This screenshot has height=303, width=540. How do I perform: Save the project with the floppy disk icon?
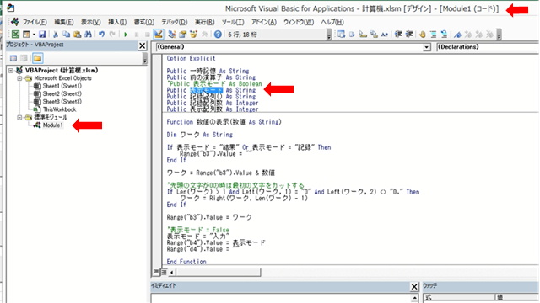click(x=42, y=34)
